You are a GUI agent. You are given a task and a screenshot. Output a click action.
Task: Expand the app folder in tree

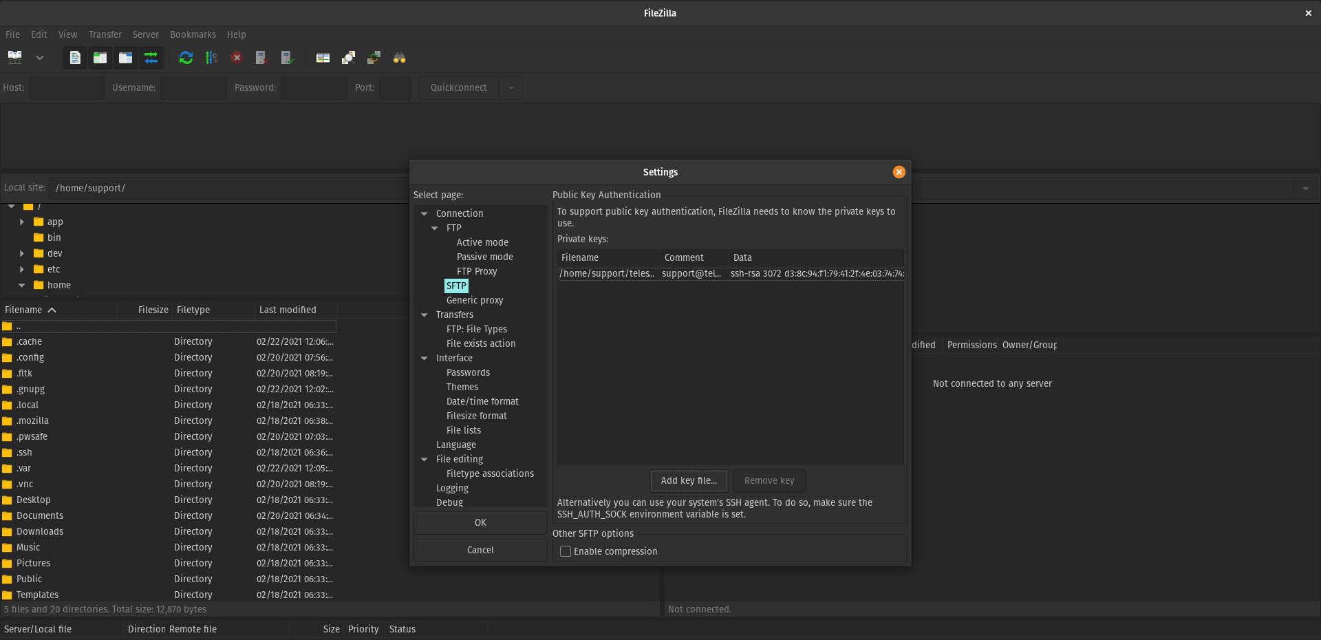[22, 222]
